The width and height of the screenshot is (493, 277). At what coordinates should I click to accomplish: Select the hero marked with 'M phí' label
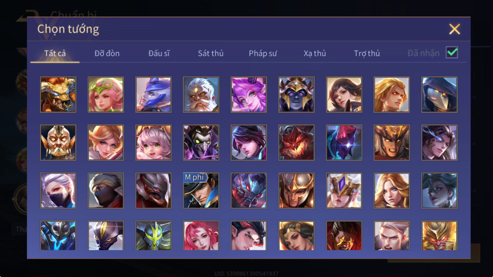coord(201,191)
